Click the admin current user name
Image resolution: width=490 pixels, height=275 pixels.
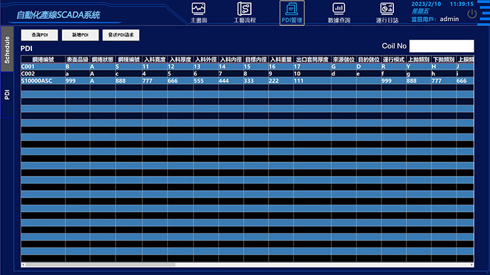[x=449, y=19]
